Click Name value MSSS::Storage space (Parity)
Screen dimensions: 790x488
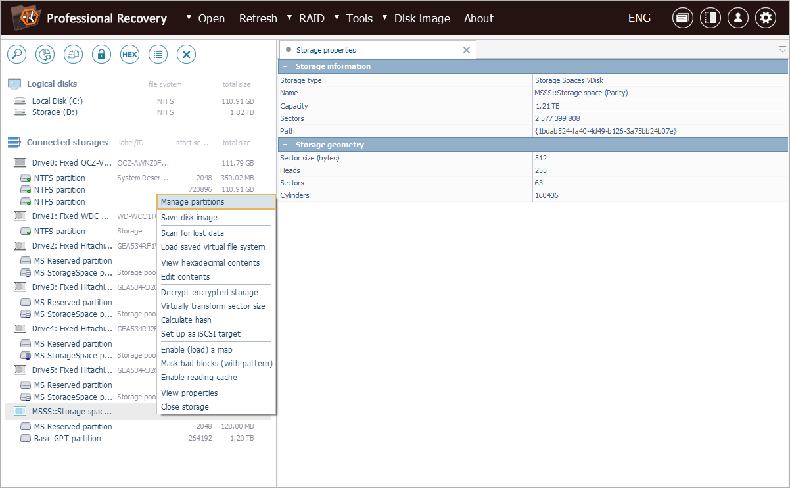pyautogui.click(x=581, y=93)
